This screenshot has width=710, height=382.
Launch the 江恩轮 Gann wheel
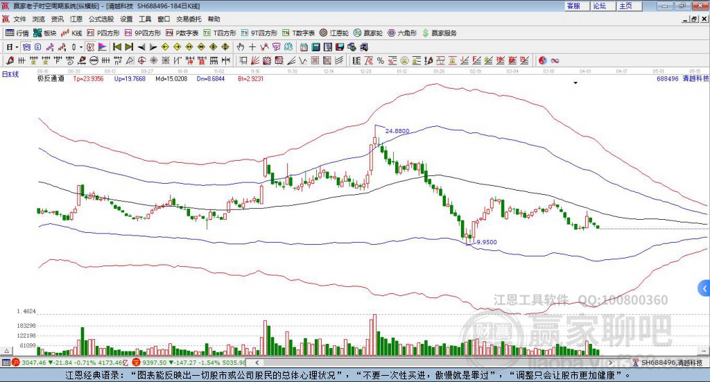point(334,33)
